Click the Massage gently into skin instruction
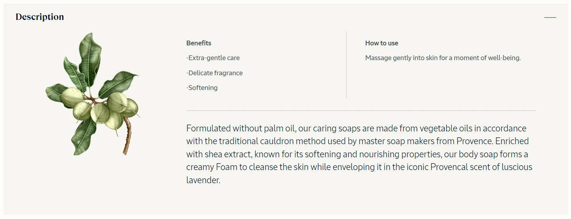571x219 pixels. click(x=443, y=58)
